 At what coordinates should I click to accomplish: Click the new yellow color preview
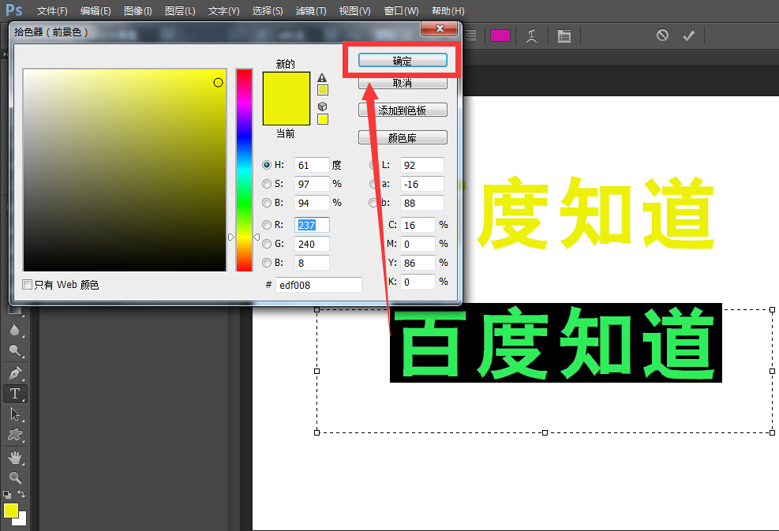point(287,85)
